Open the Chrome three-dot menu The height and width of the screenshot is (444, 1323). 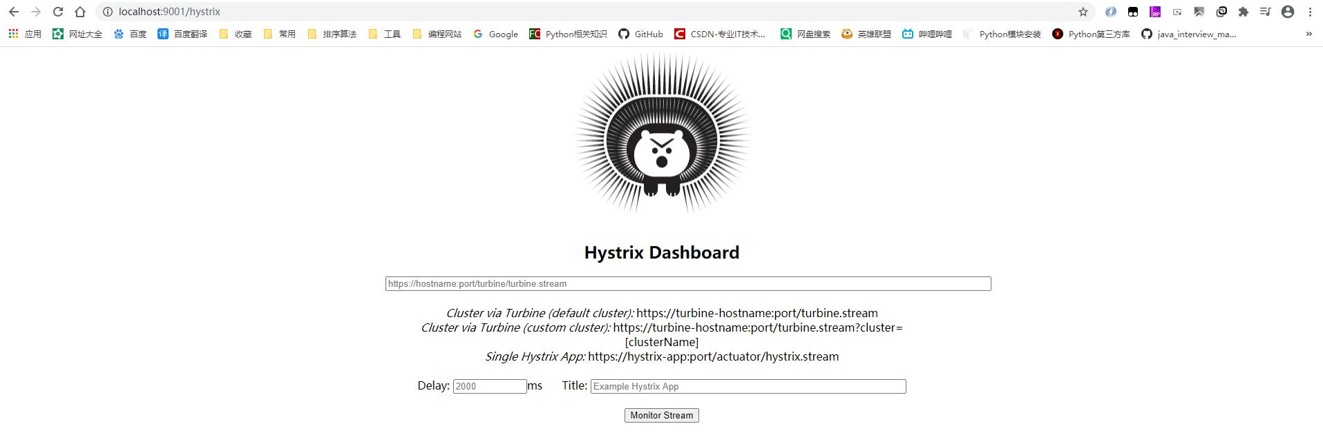1310,12
